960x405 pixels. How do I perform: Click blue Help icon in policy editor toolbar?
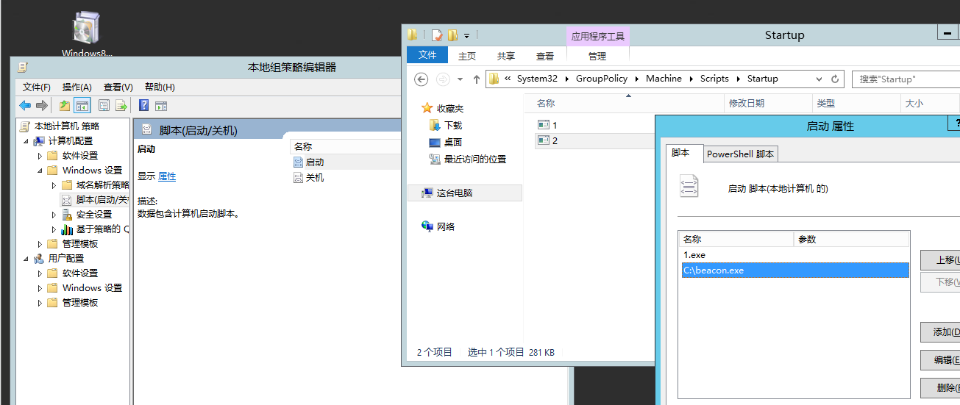click(x=144, y=105)
